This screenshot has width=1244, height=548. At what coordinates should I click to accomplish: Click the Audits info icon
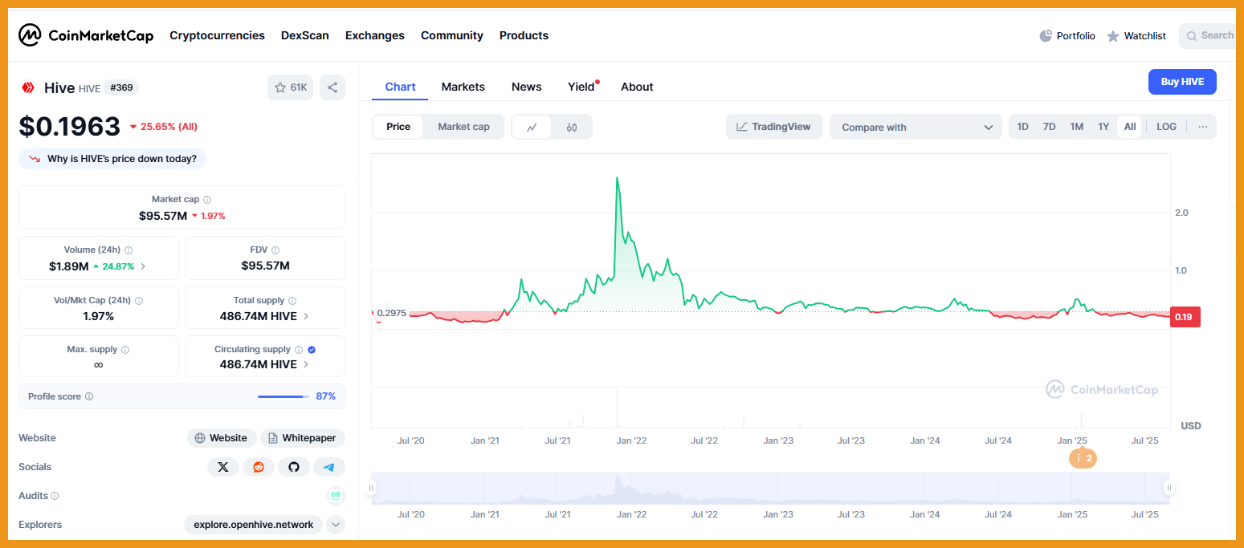pos(55,496)
